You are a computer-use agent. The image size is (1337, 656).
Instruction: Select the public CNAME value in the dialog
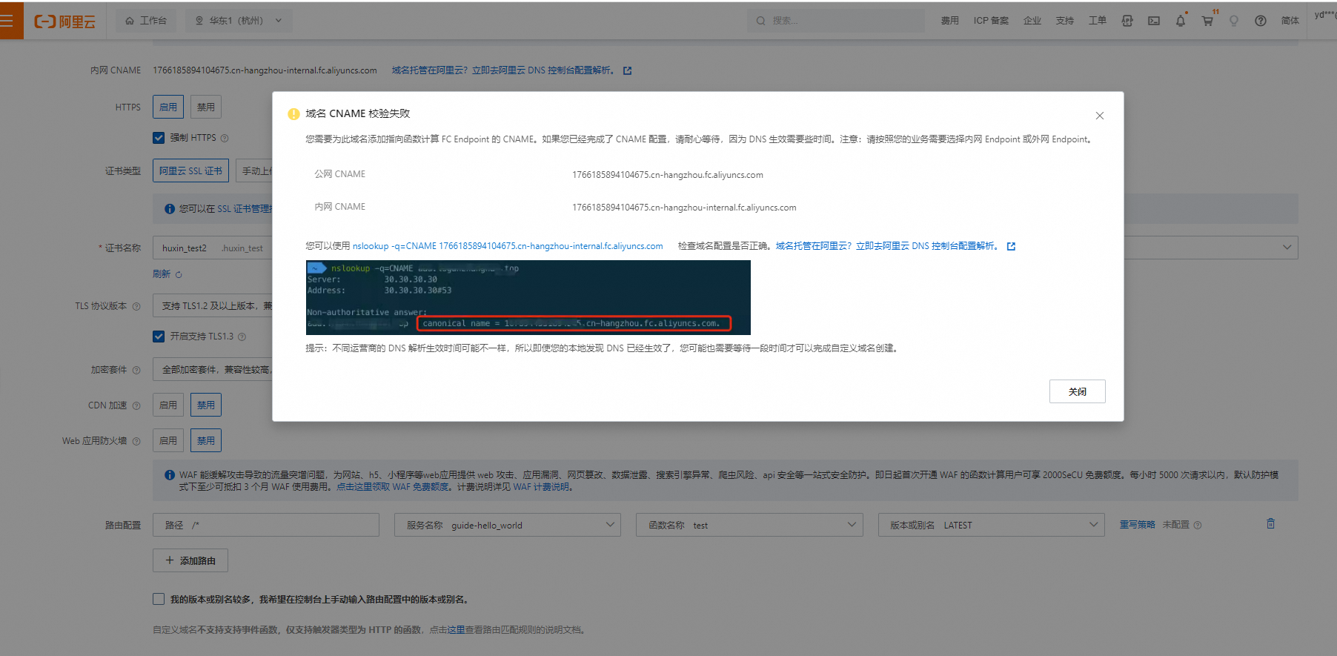pos(668,175)
